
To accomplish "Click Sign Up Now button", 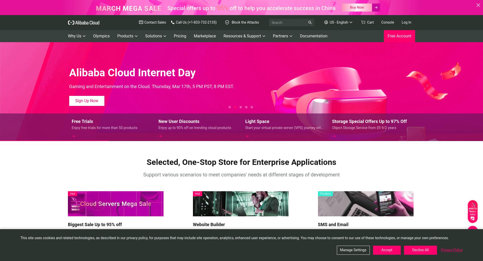I will pos(87,101).
